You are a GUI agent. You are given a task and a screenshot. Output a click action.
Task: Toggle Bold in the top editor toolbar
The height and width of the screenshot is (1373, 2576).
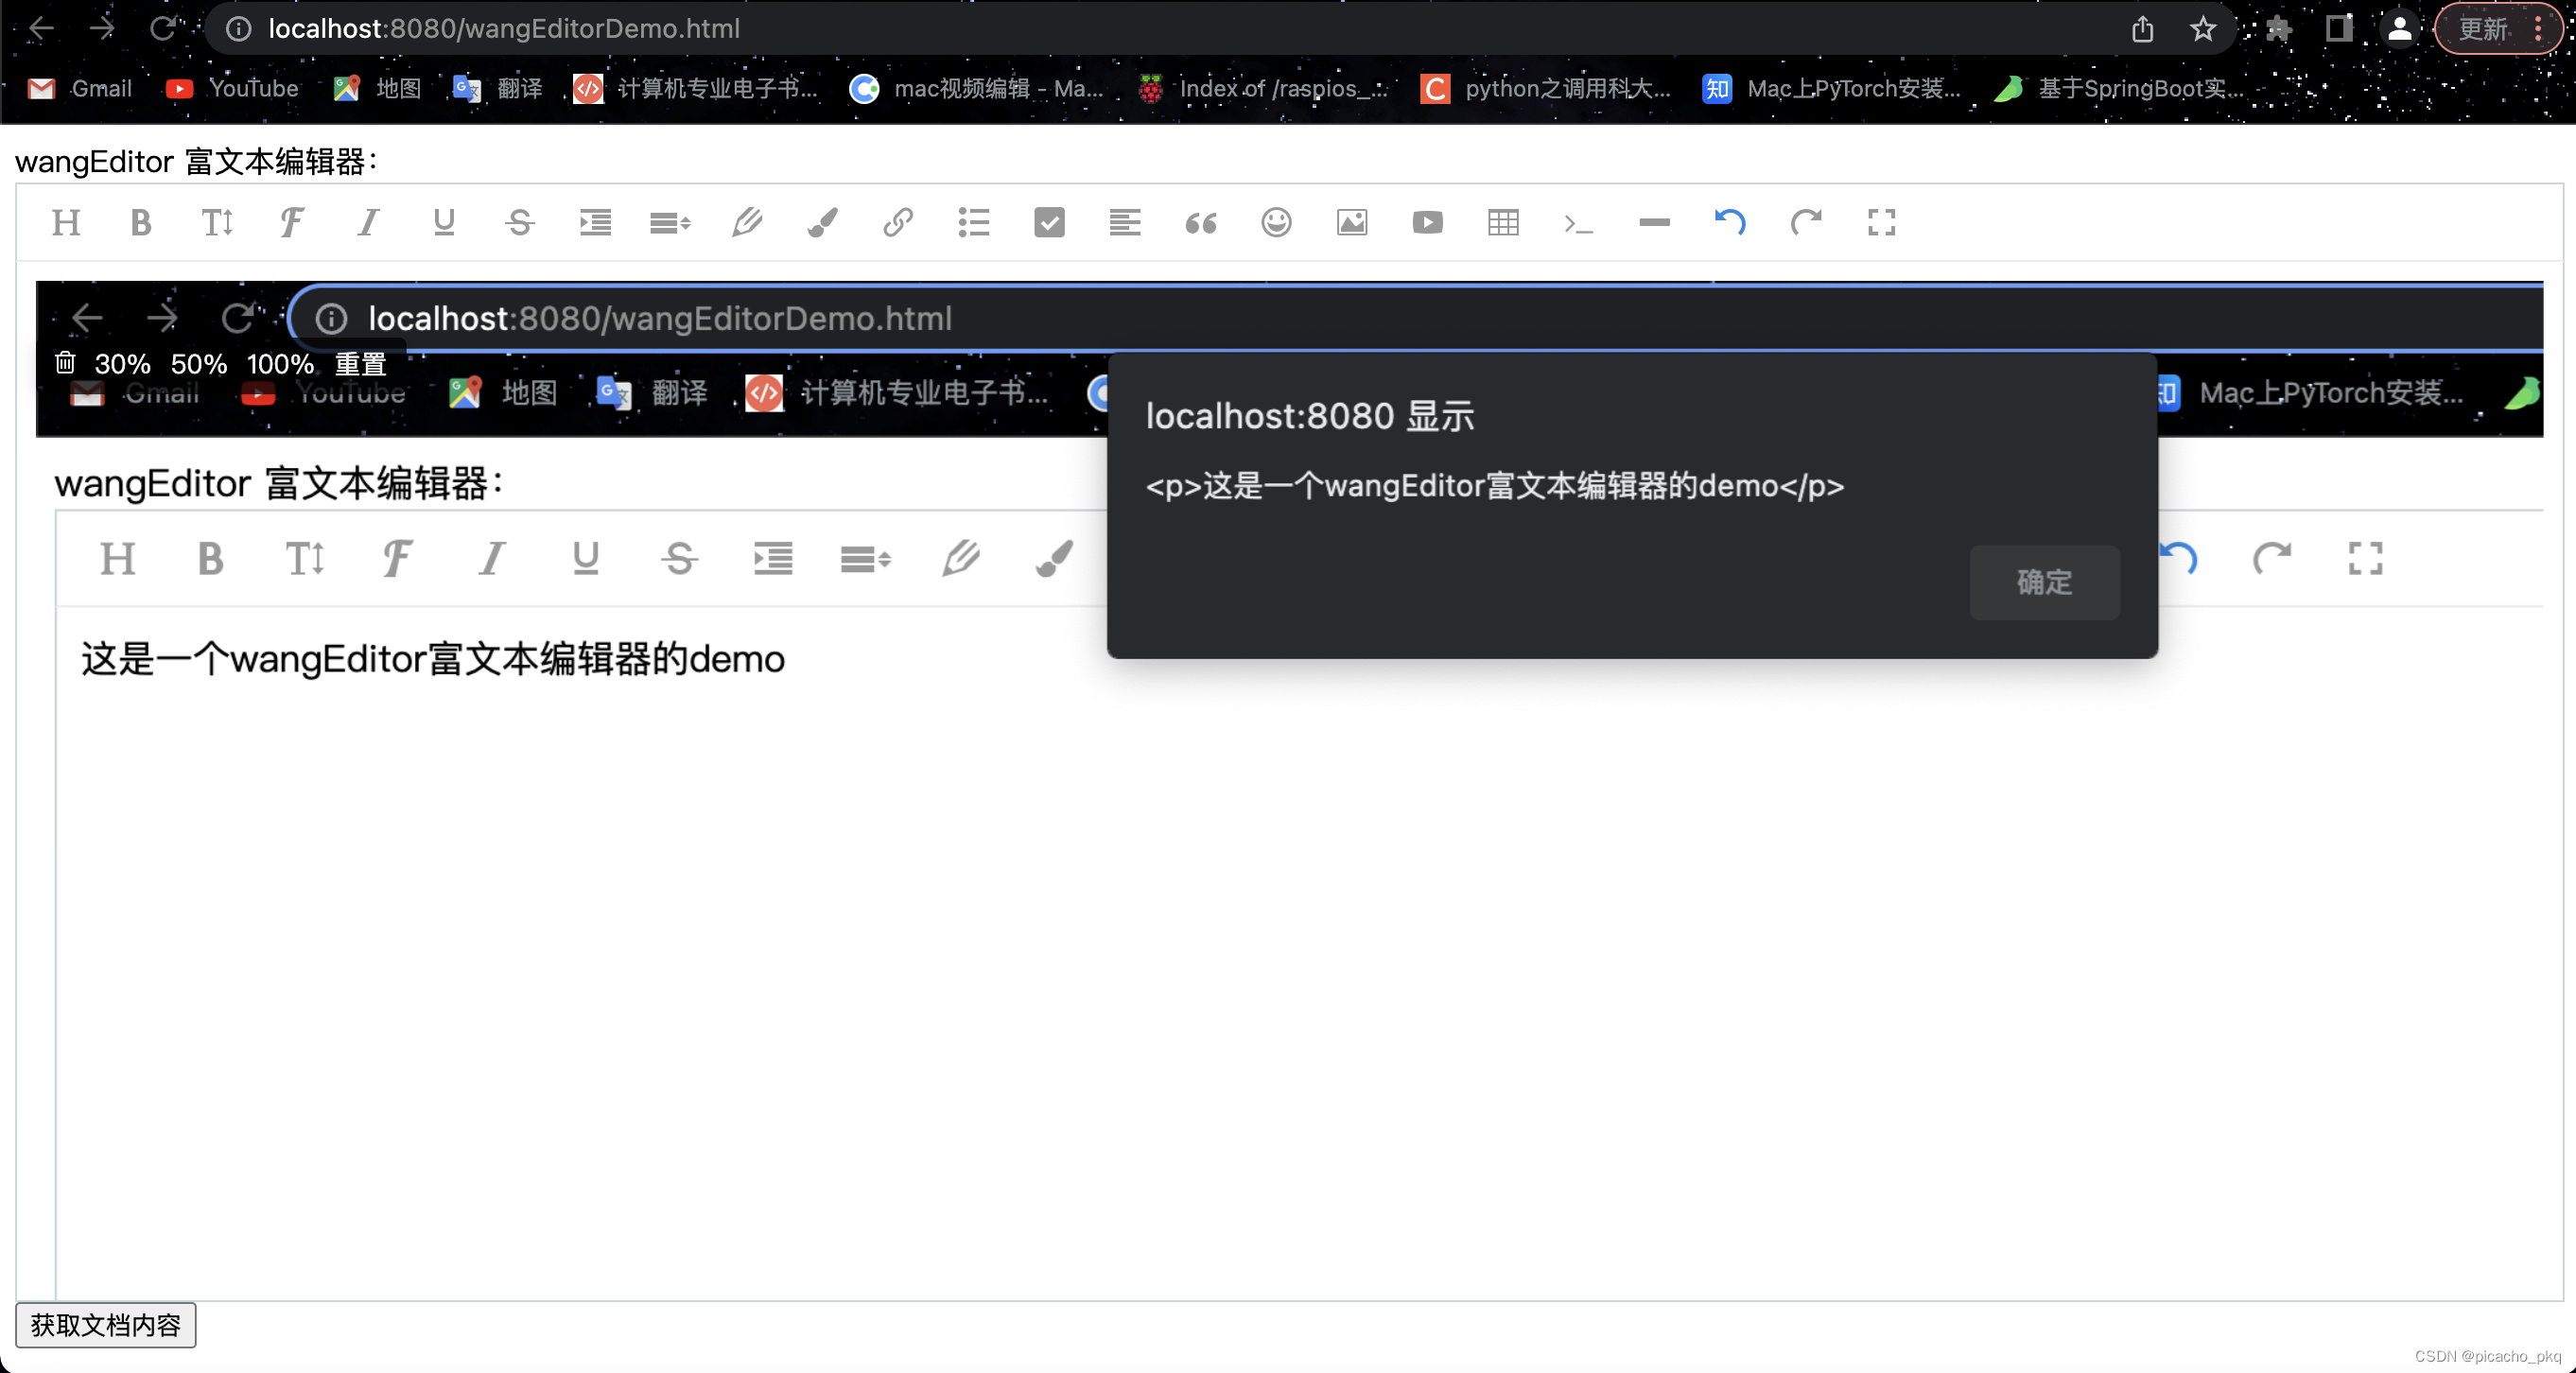pyautogui.click(x=141, y=222)
